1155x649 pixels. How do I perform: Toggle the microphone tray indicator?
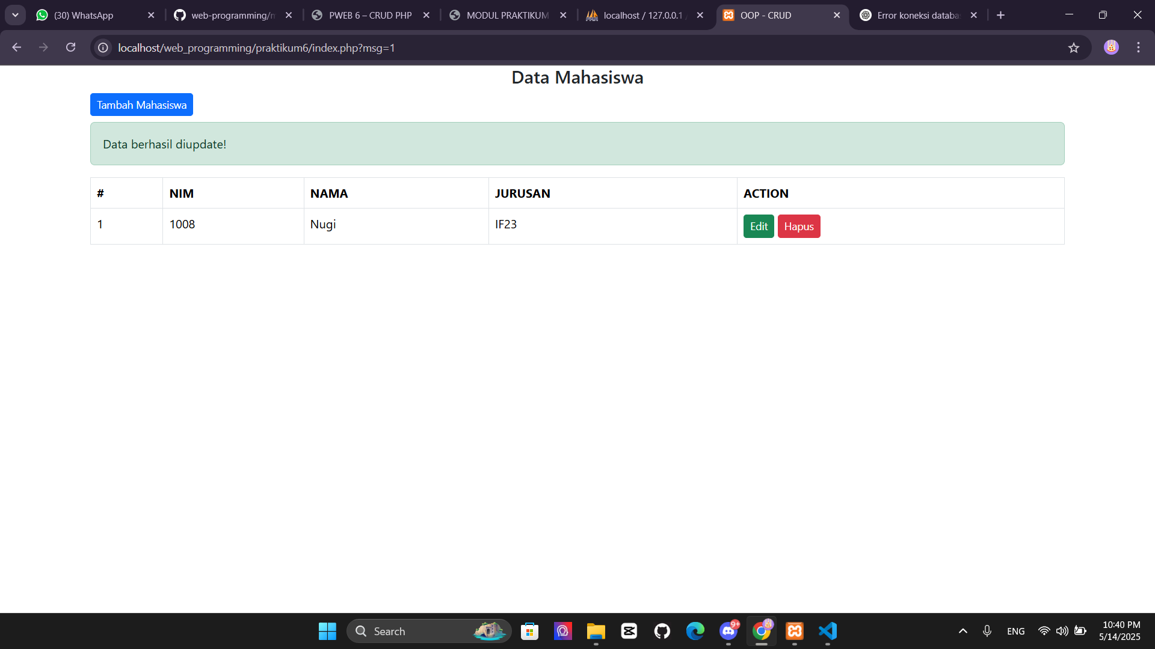click(987, 631)
